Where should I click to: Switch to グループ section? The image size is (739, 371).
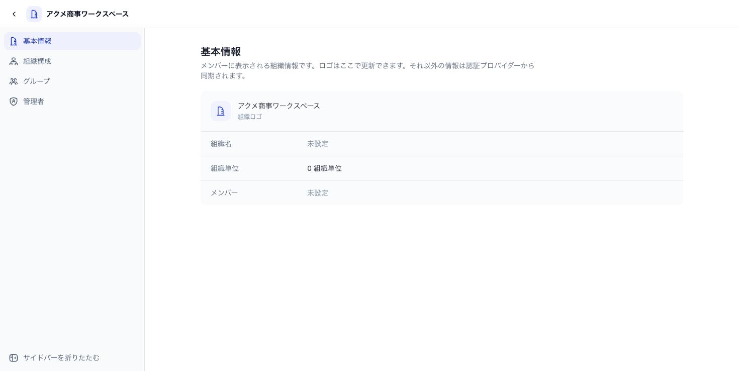pos(72,81)
